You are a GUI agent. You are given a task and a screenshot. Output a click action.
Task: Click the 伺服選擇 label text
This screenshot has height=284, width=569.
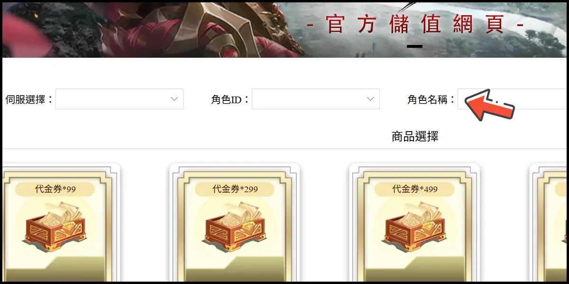[29, 99]
